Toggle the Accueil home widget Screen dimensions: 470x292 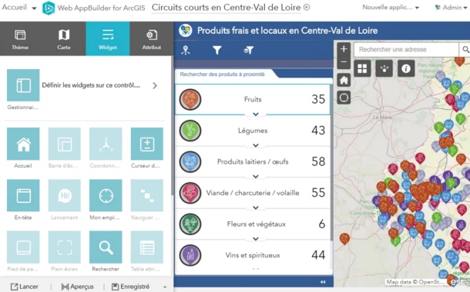tap(23, 144)
